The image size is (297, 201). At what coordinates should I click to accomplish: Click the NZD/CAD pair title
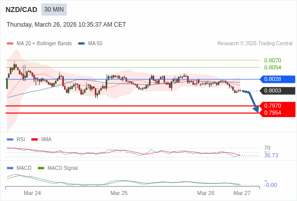22,10
